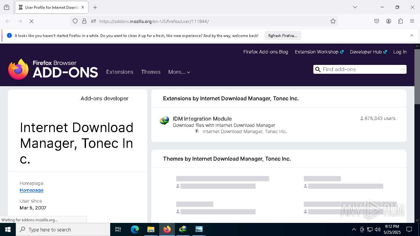
Task: Open File Explorer from taskbar
Action: pos(151,229)
